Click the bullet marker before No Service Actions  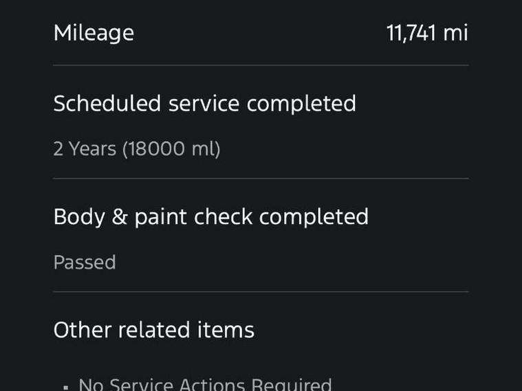[x=65, y=388]
